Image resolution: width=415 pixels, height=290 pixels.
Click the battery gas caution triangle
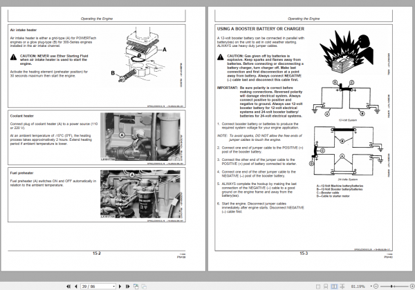pyautogui.click(x=221, y=57)
